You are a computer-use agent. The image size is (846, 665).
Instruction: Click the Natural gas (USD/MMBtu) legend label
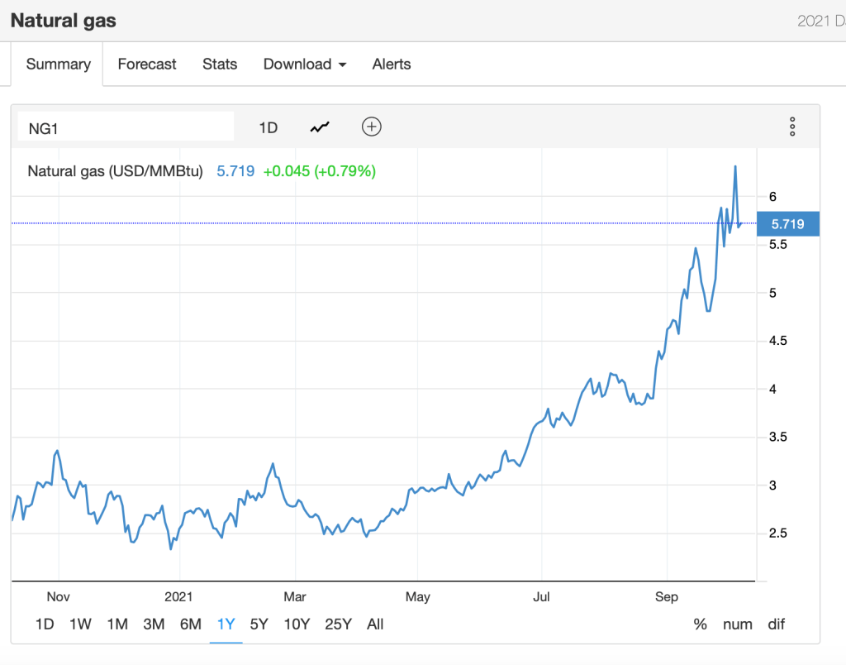(x=115, y=171)
